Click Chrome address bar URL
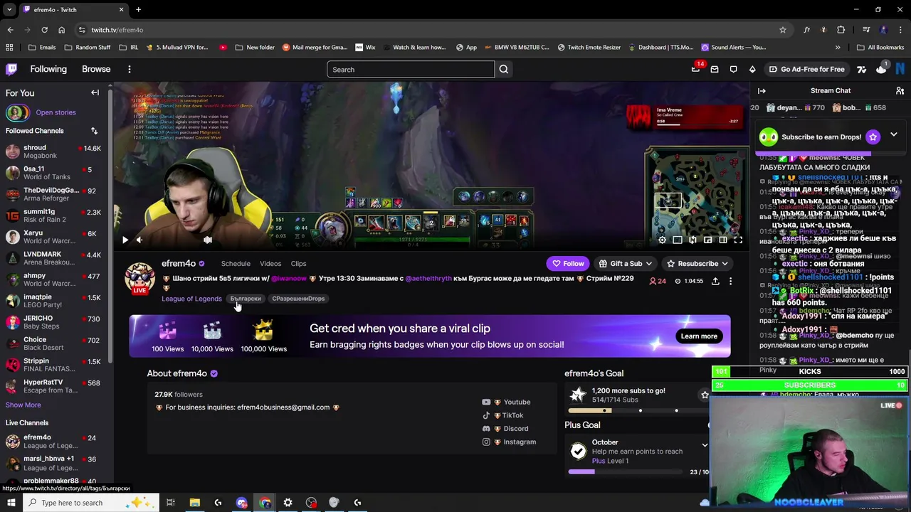Screen dimensions: 911x512 (x=117, y=30)
